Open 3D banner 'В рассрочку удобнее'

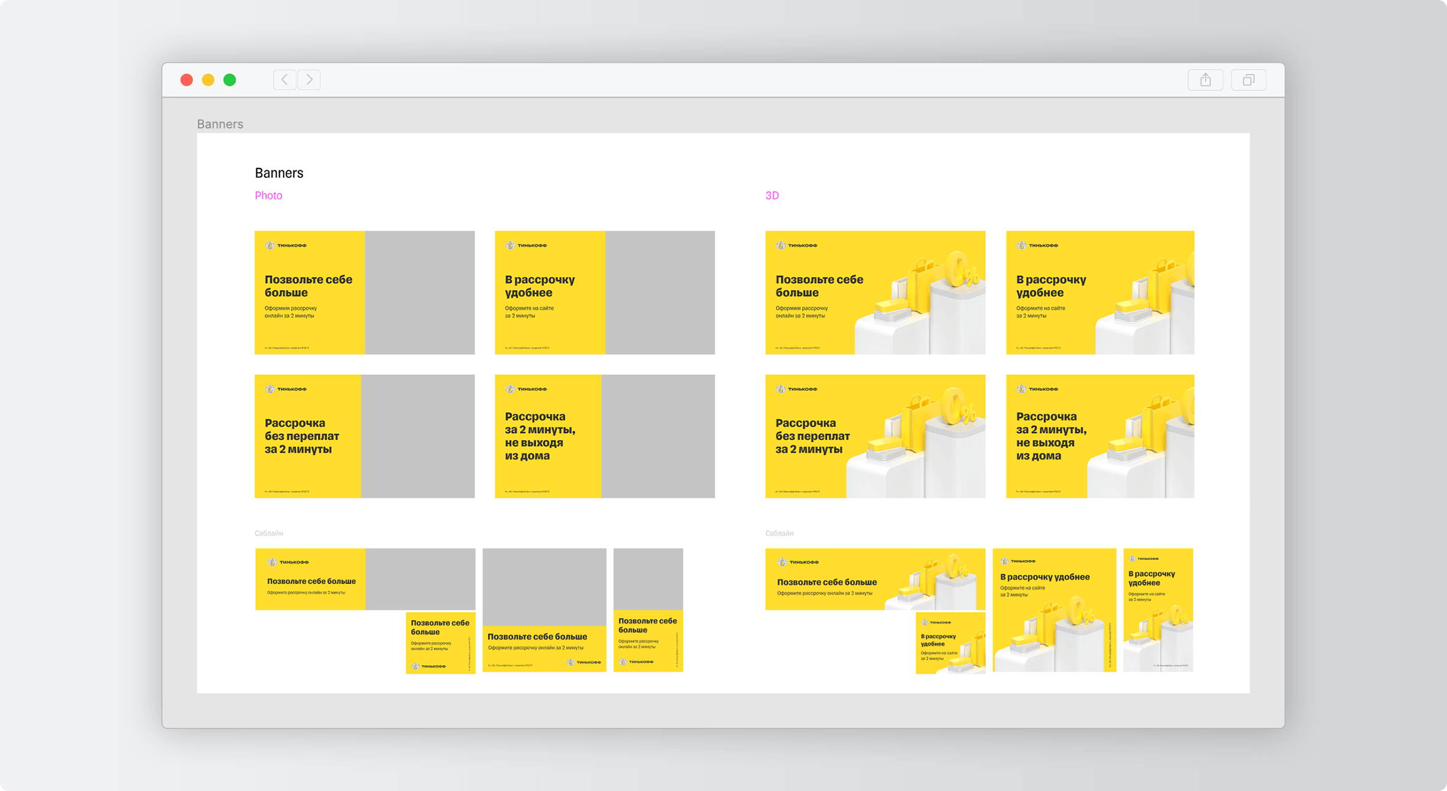click(x=1100, y=293)
